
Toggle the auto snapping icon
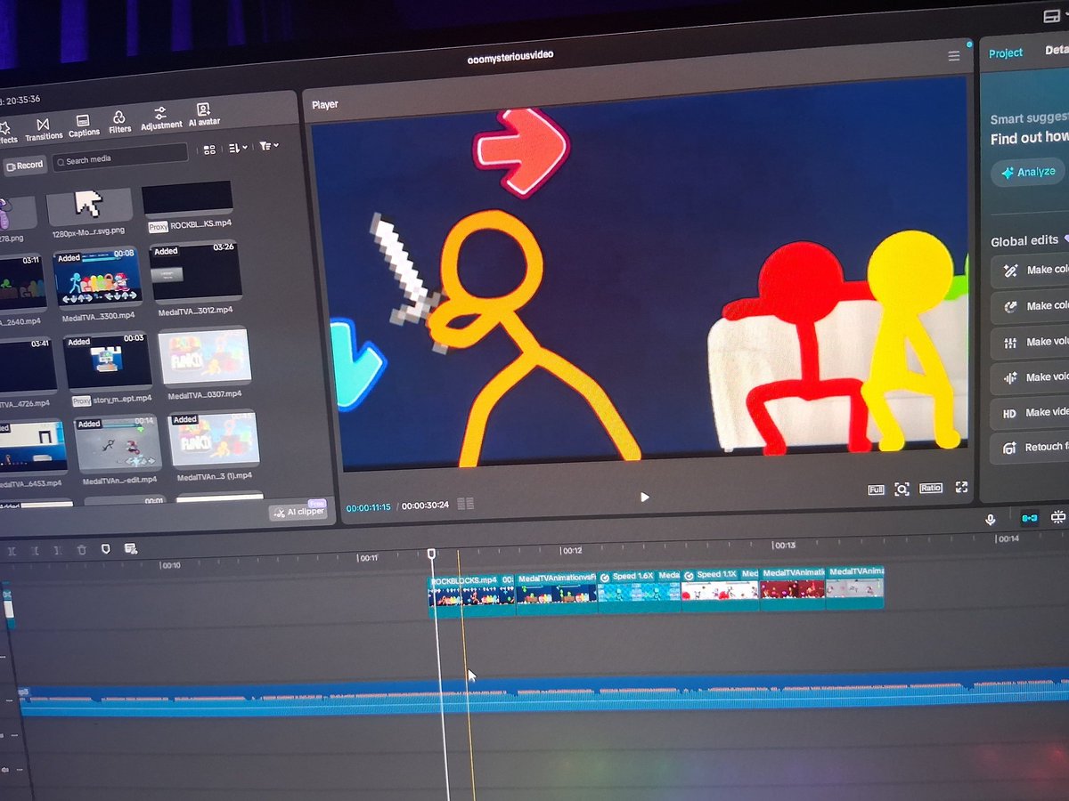[1058, 517]
